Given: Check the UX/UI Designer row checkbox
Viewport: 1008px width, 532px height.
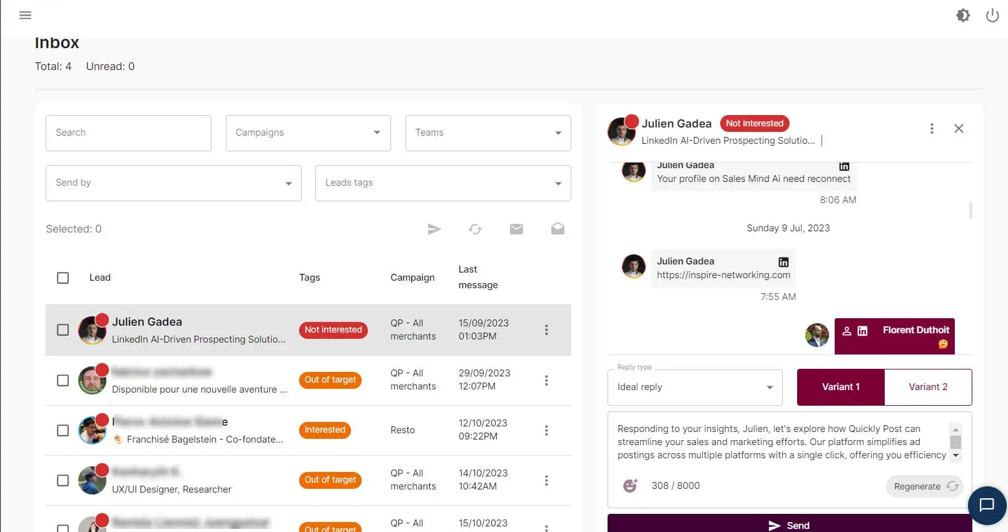Looking at the screenshot, I should tap(63, 480).
